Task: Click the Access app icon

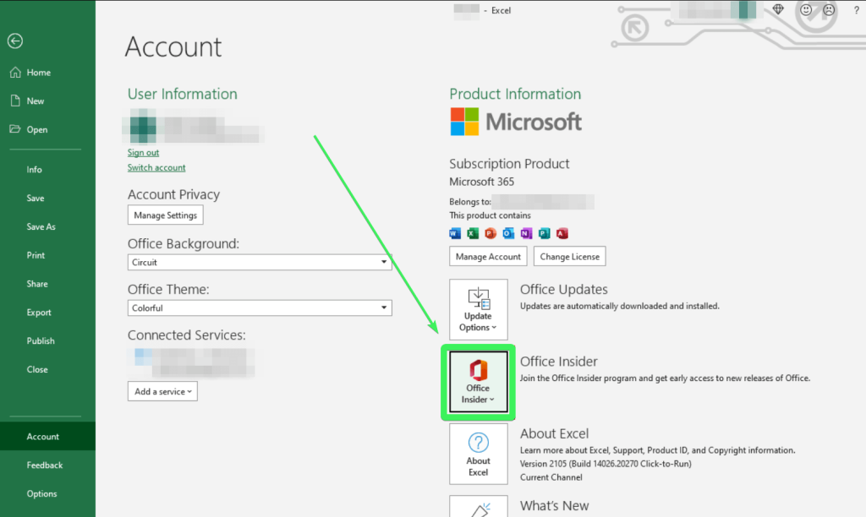Action: [562, 233]
